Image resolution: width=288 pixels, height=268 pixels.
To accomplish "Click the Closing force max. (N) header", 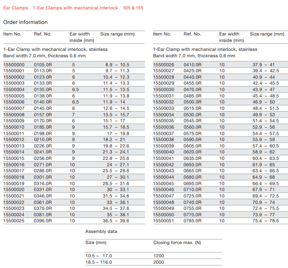I will click(177, 242).
